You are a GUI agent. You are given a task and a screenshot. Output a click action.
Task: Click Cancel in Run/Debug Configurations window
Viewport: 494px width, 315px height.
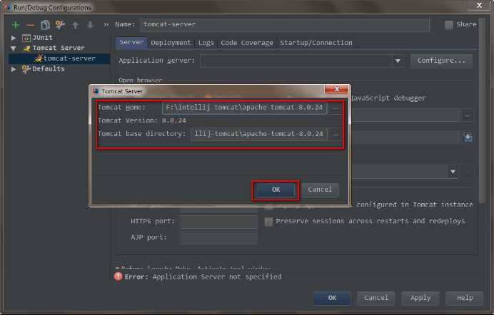tap(376, 298)
